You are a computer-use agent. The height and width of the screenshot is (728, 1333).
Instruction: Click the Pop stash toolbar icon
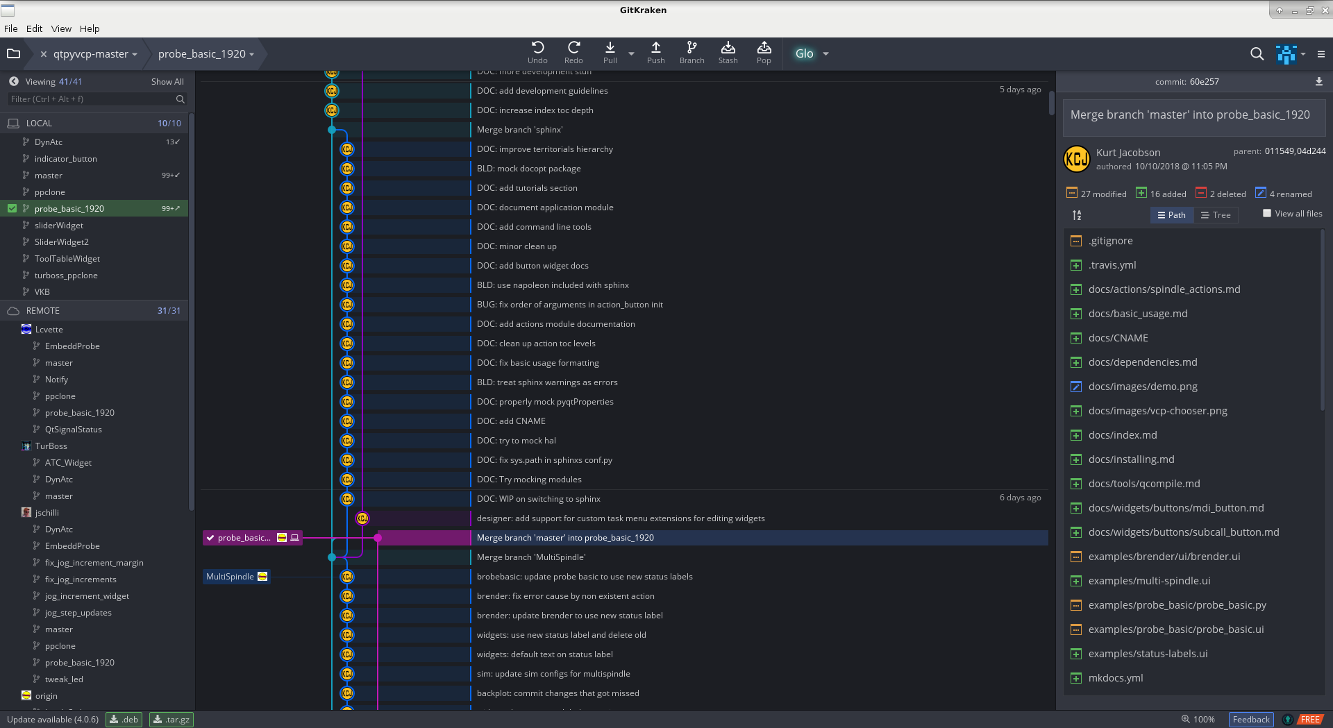(x=764, y=53)
